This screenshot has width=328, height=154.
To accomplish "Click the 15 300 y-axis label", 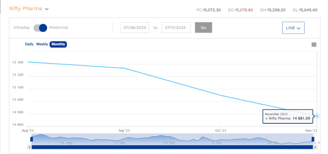I will (x=18, y=62).
